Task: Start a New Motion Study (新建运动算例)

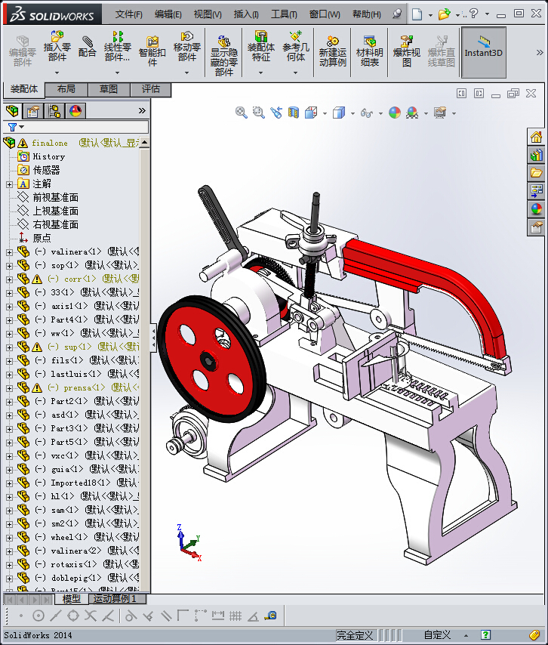Action: tap(333, 51)
